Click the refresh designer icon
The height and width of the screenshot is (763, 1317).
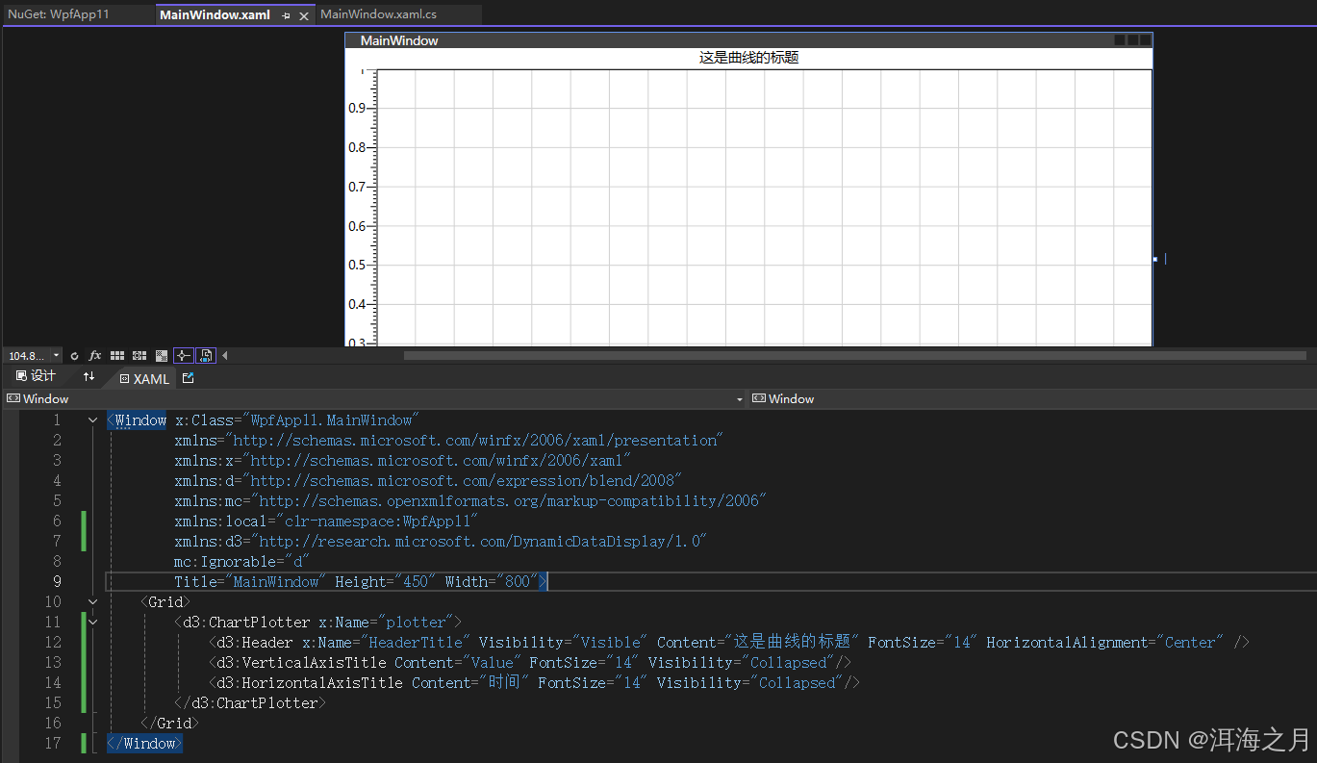[75, 356]
